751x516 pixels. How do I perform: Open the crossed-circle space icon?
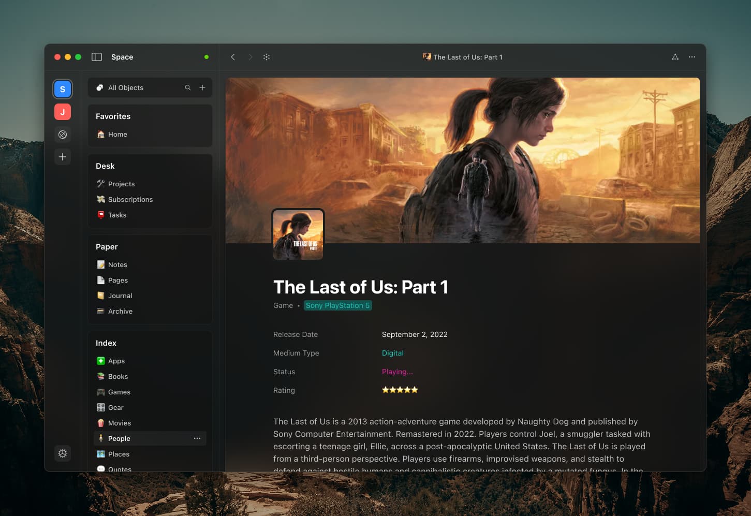click(63, 135)
